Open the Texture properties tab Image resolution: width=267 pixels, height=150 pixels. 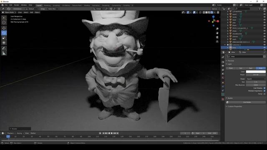point(223,99)
